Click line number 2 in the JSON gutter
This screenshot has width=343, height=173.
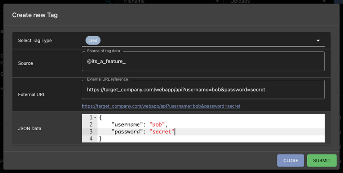point(91,124)
